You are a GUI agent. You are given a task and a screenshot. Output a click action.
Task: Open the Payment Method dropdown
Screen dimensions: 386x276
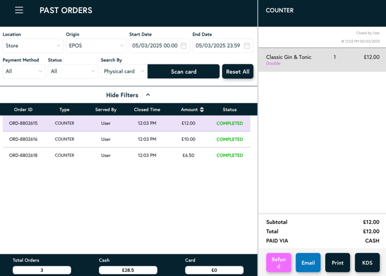click(24, 71)
